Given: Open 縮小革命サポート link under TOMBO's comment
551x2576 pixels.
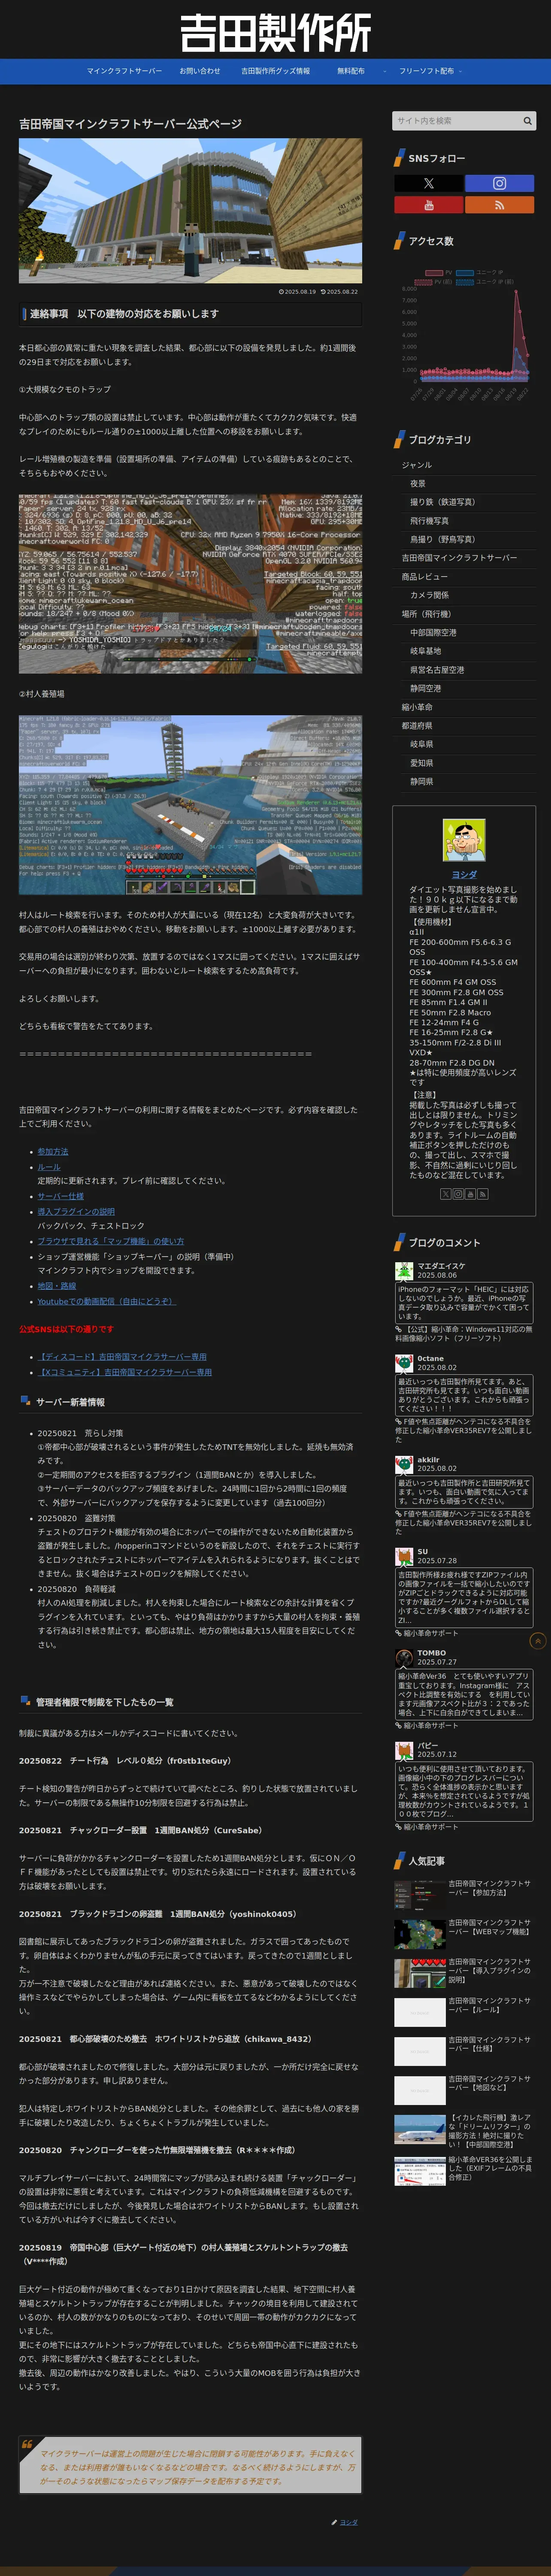Looking at the screenshot, I should click(430, 1725).
